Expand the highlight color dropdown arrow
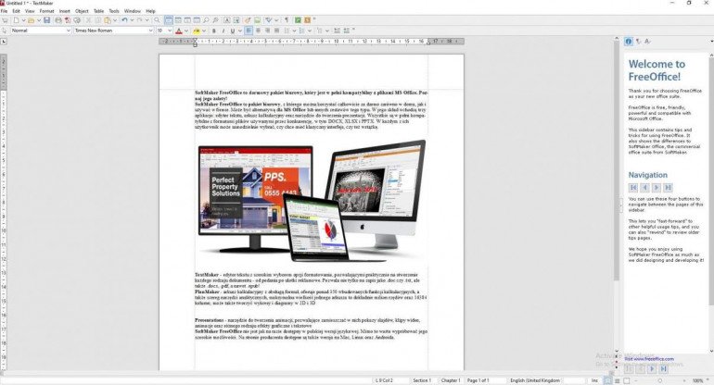Image resolution: width=714 pixels, height=385 pixels. tap(204, 31)
